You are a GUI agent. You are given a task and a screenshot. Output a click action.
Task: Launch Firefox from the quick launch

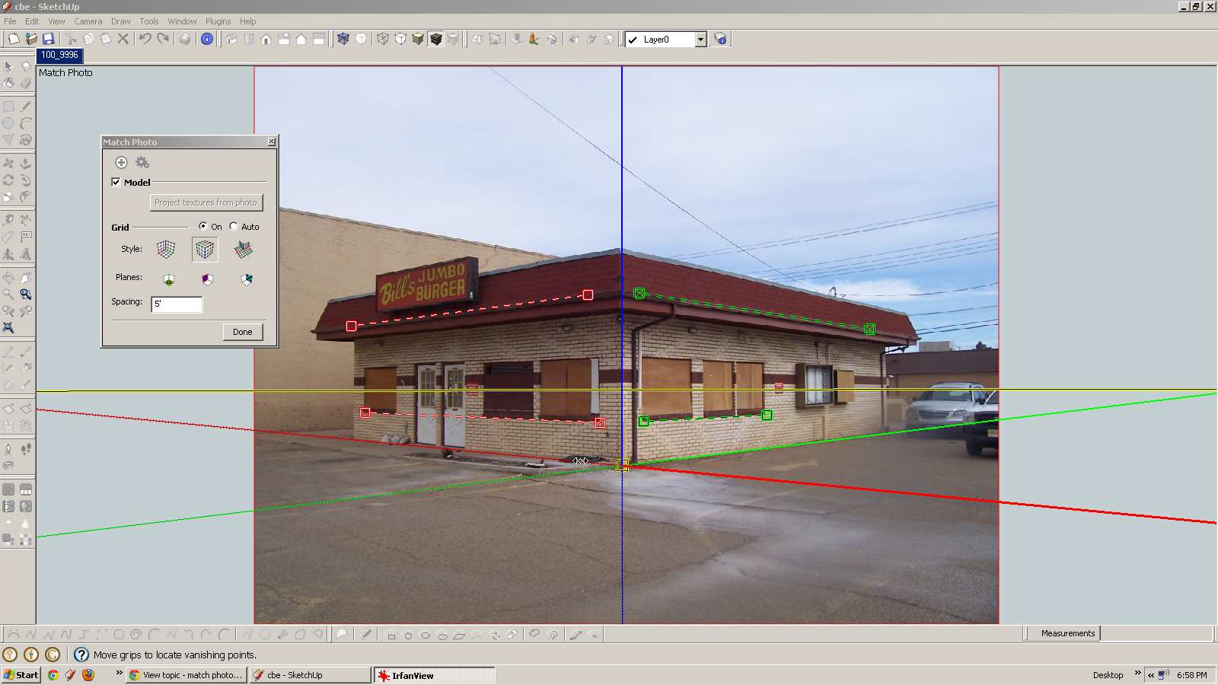click(x=88, y=674)
